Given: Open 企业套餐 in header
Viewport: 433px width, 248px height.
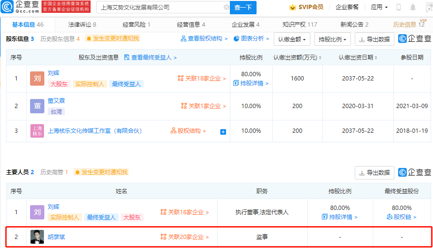Looking at the screenshot, I should pyautogui.click(x=347, y=7).
